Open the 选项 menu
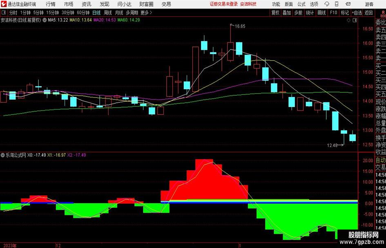 [314, 4]
